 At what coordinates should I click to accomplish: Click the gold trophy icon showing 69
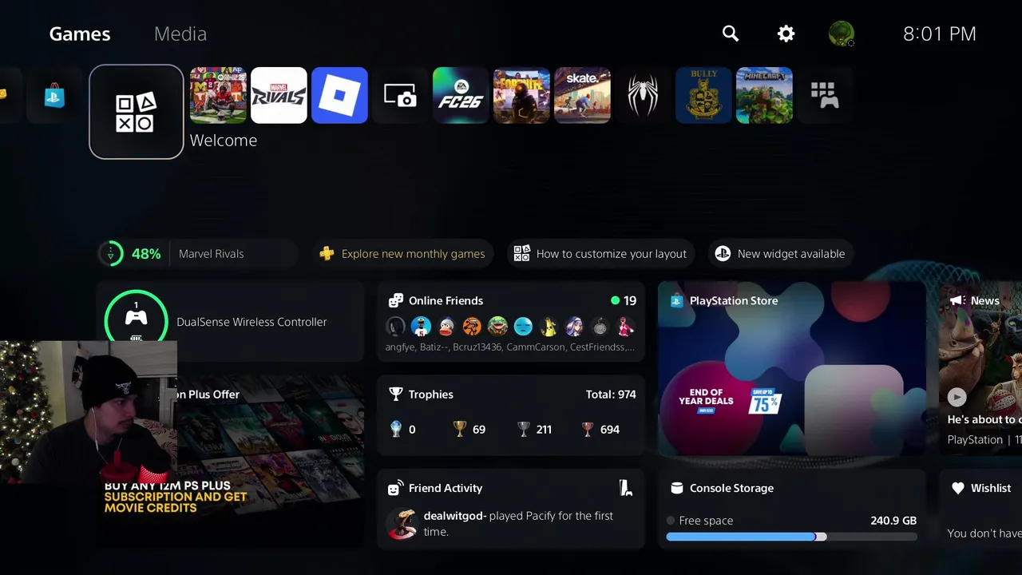(459, 429)
